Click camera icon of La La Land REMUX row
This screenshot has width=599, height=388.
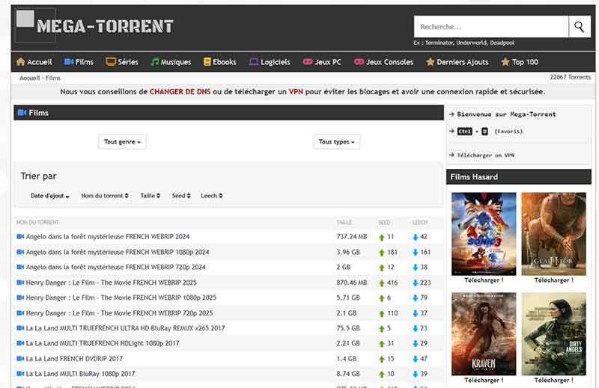pyautogui.click(x=20, y=328)
